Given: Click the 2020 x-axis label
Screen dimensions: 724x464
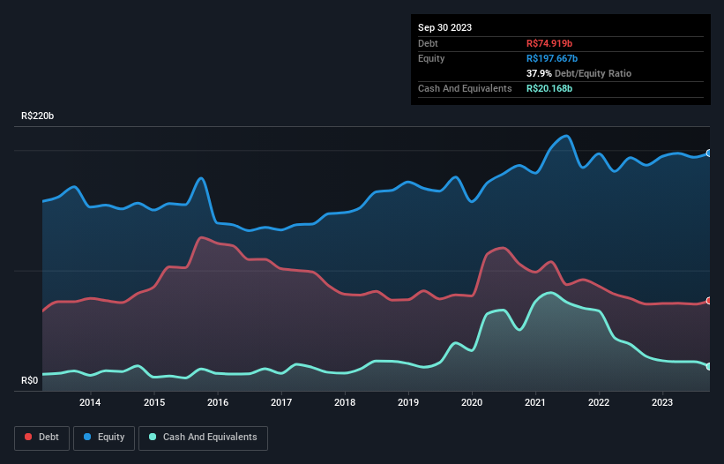Looking at the screenshot, I should (x=472, y=402).
